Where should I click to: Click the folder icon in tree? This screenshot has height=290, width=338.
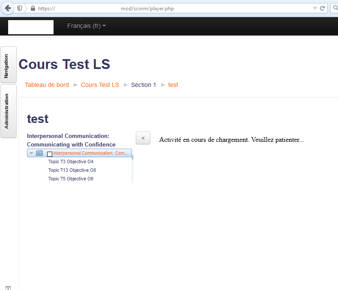39,153
